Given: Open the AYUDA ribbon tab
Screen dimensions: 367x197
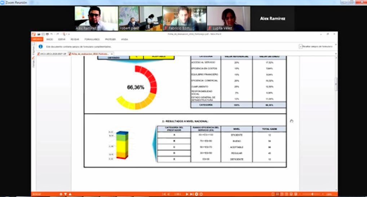Looking at the screenshot, I should point(124,39).
